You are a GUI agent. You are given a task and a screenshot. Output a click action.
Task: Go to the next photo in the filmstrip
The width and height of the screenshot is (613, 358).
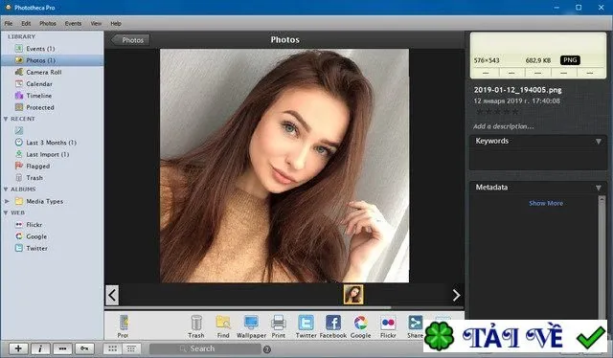pyautogui.click(x=456, y=295)
